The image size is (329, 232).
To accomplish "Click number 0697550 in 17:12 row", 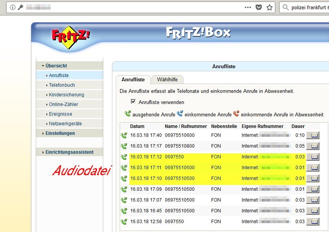I will (174, 157).
